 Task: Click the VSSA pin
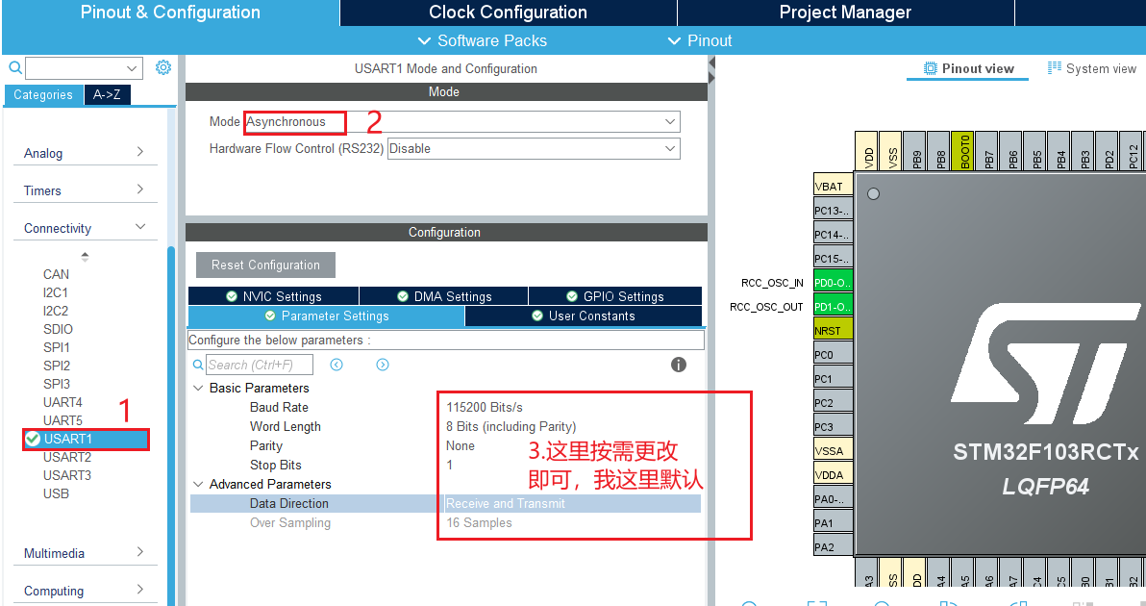pyautogui.click(x=834, y=451)
